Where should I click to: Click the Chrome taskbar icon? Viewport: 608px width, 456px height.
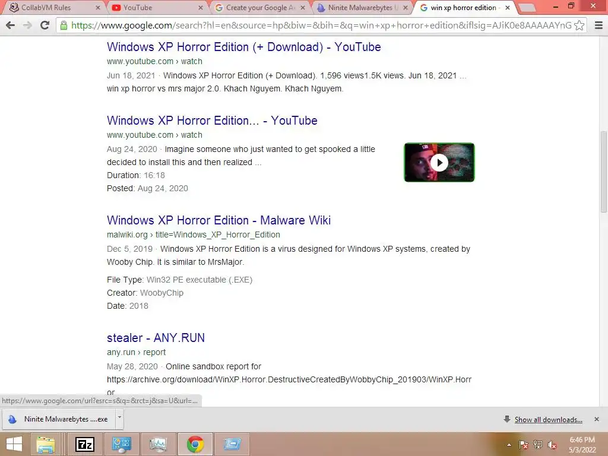click(195, 444)
